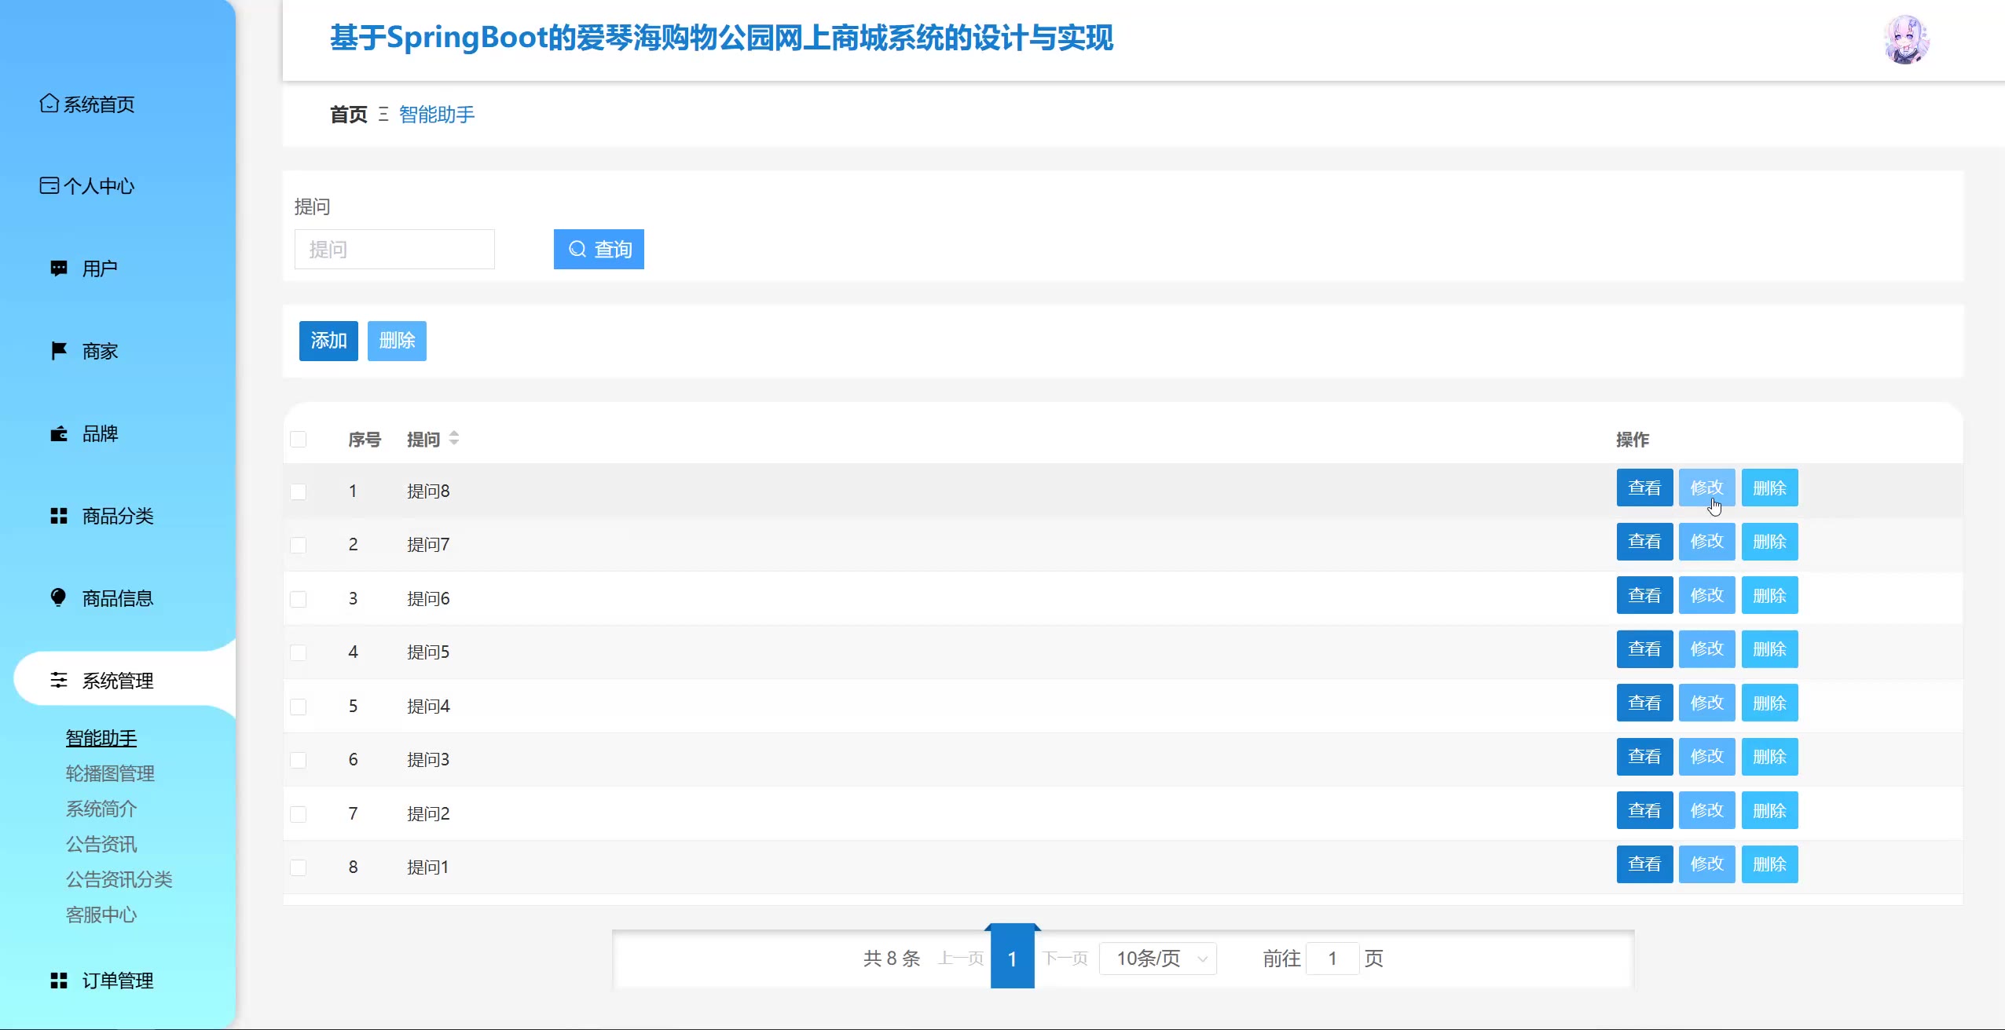2005x1030 pixels.
Task: Click the 查询 search button
Action: 599,250
